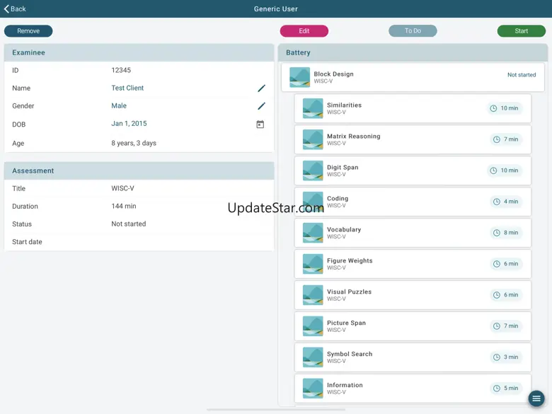This screenshot has width=552, height=414.
Task: Click the Generic User header title
Action: 276,8
